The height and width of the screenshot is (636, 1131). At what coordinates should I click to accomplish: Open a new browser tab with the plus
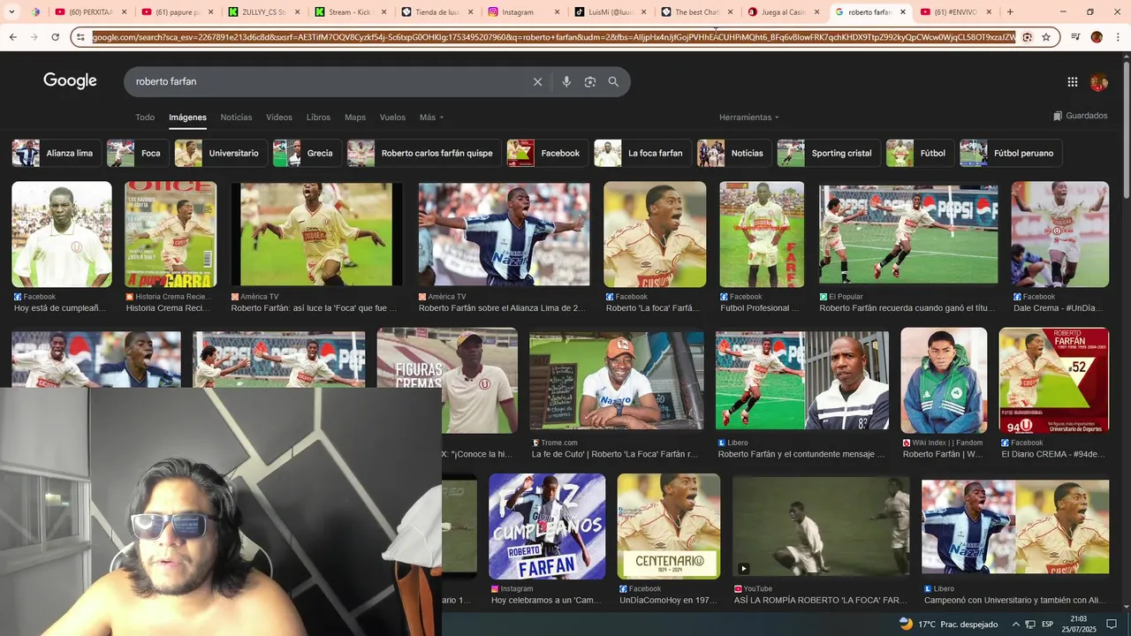[x=1010, y=12]
